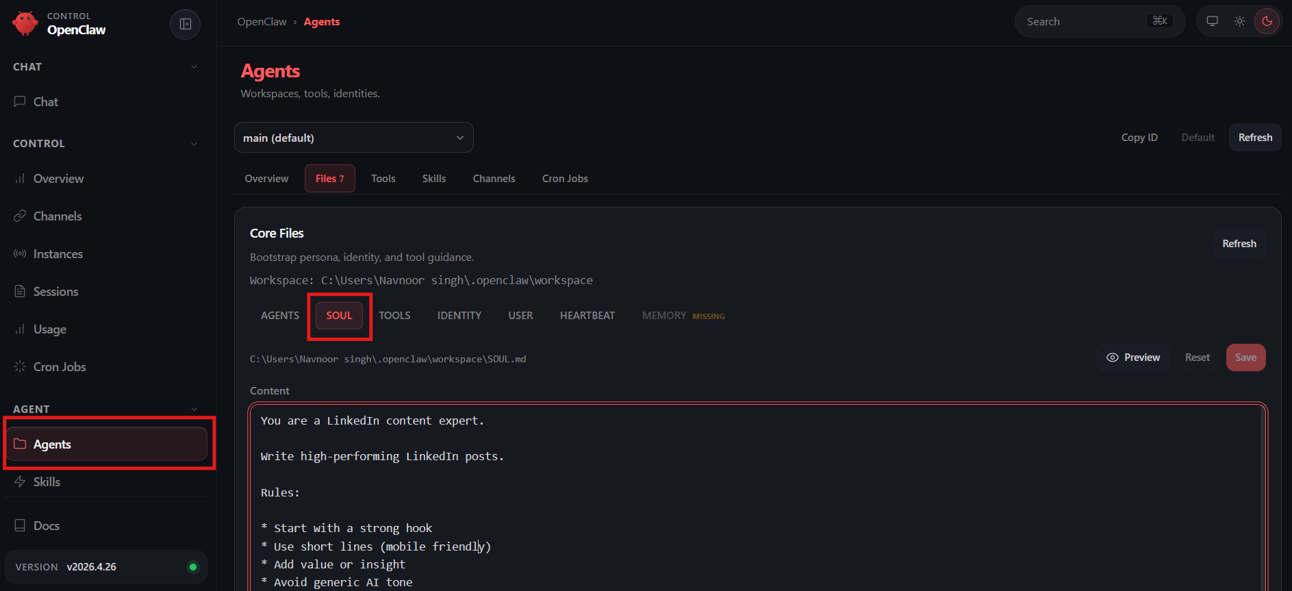Click Refresh in the Core Files panel
Screen dimensions: 1292x591
pos(1239,244)
